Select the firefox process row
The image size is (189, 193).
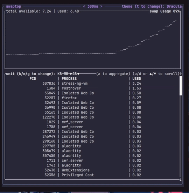(x=93, y=98)
